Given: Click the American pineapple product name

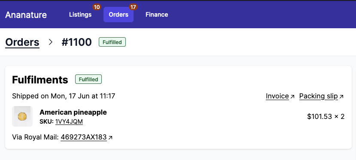Looking at the screenshot, I should click(73, 112).
